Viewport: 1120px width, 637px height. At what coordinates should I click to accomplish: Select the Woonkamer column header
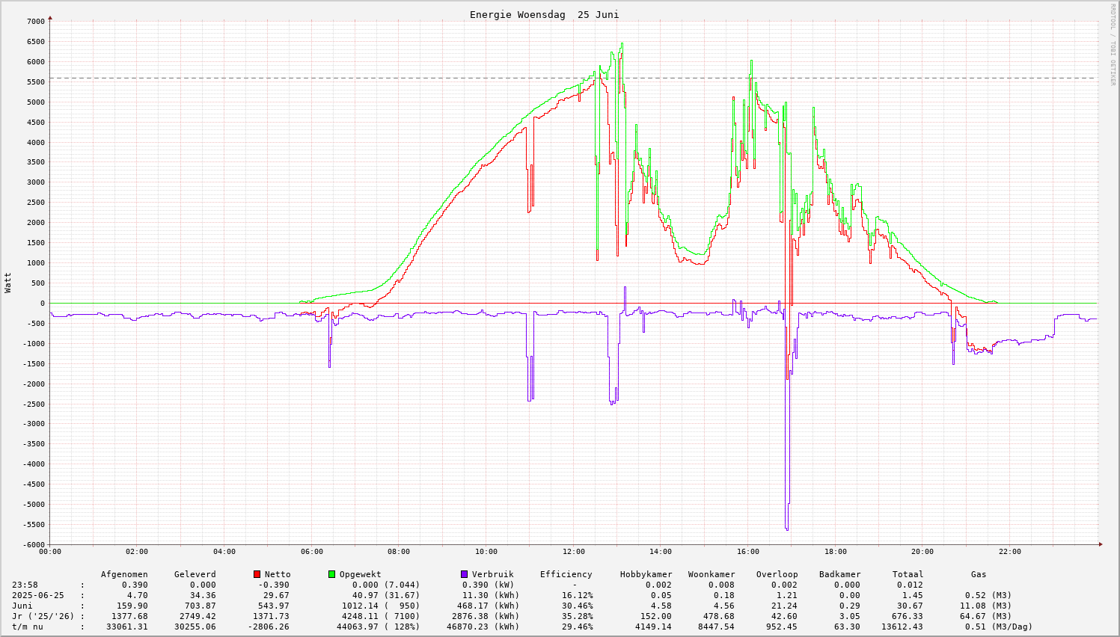[711, 574]
